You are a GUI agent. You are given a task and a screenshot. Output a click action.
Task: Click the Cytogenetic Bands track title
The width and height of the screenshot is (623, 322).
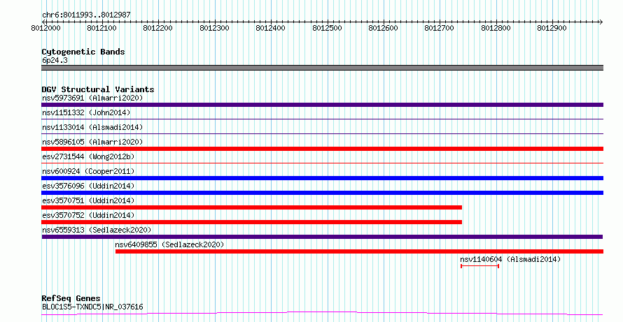click(83, 52)
